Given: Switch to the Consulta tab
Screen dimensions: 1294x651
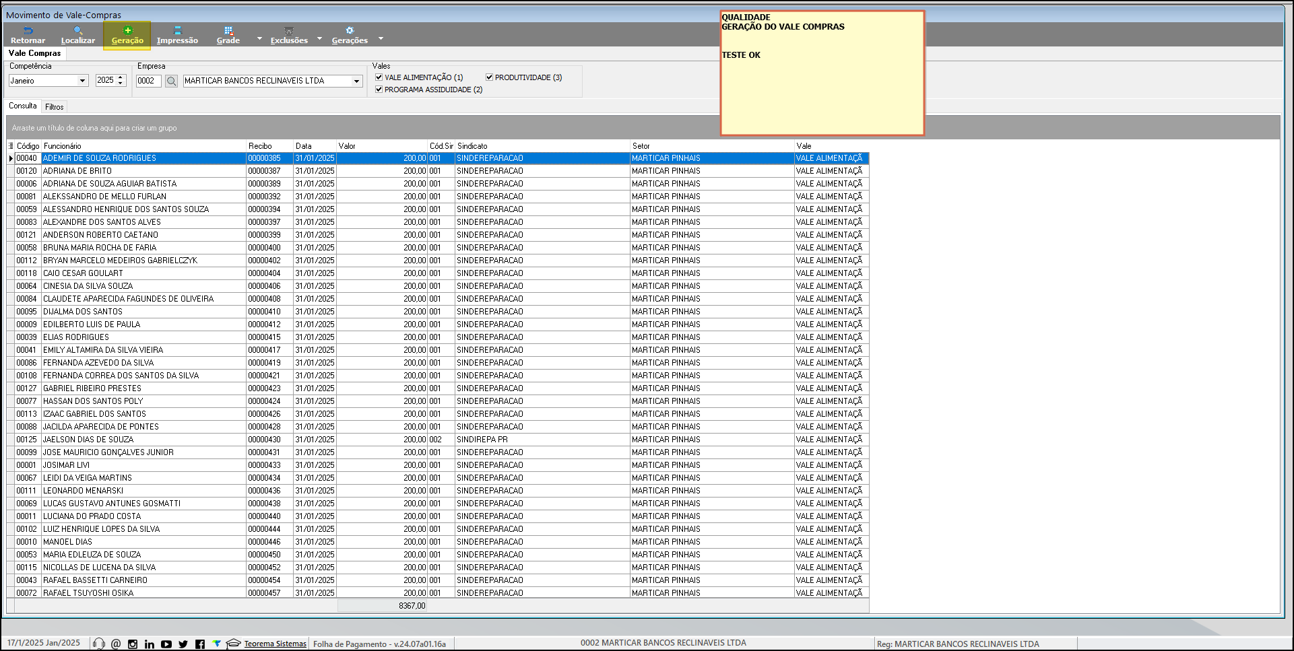Looking at the screenshot, I should point(23,106).
